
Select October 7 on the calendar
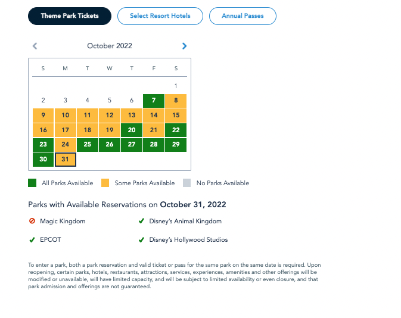point(154,101)
